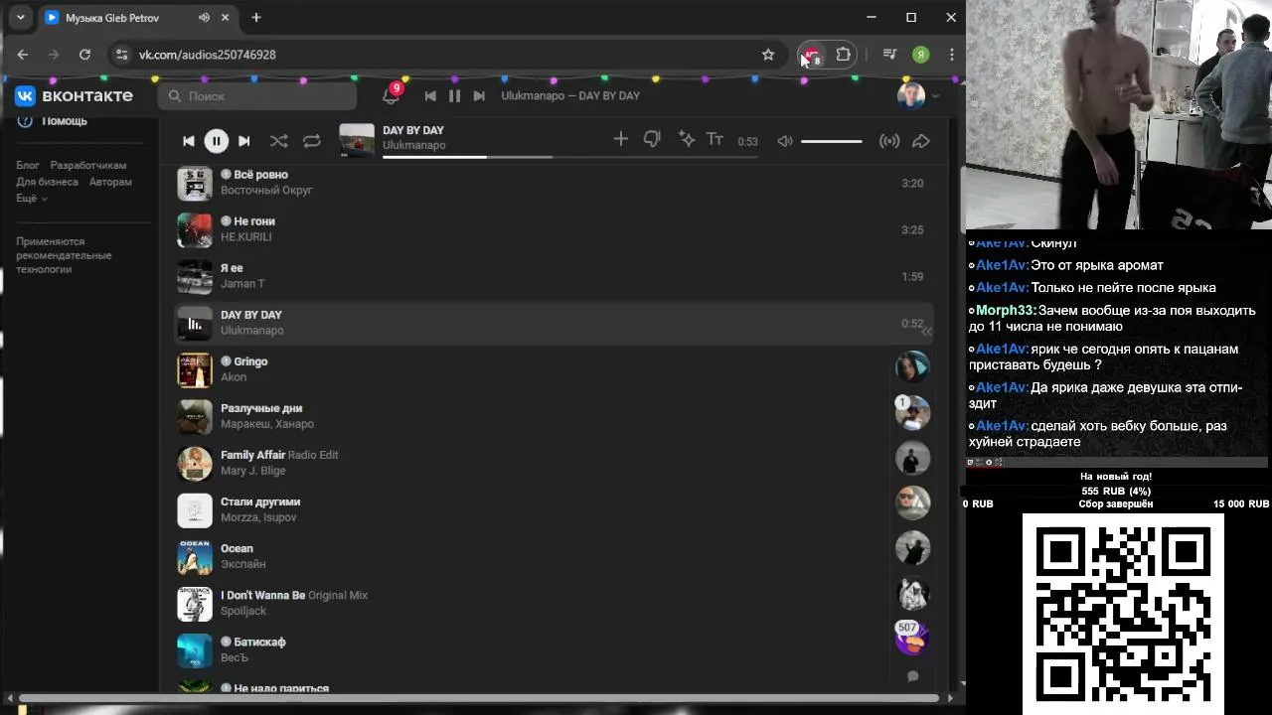Open the messages speech bubble icon

pyautogui.click(x=912, y=676)
